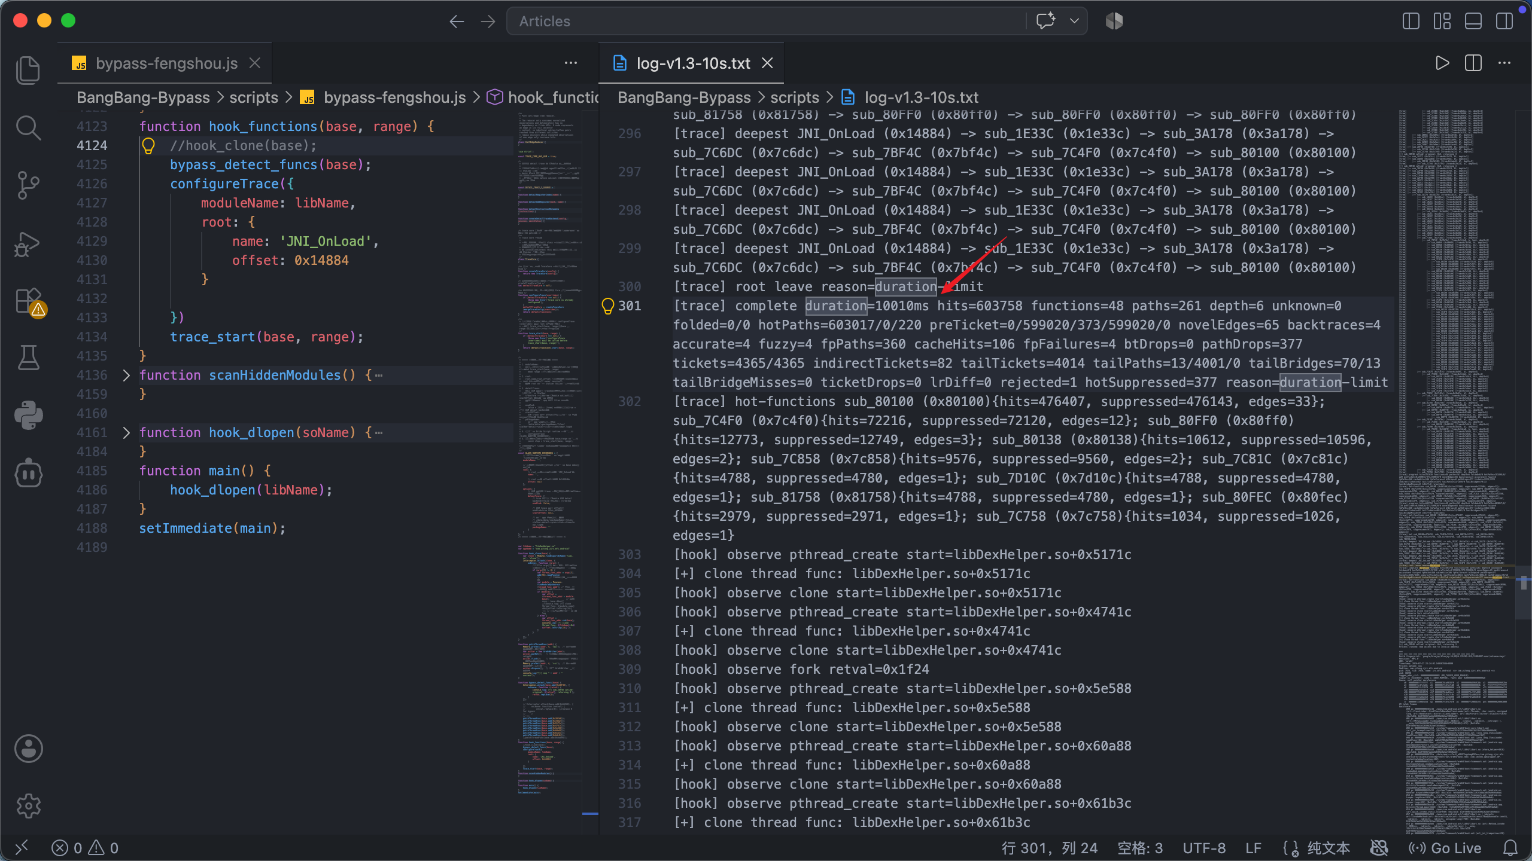Screen dimensions: 1532x861
Task: Toggle the bottom panel layout icon
Action: 1473,22
